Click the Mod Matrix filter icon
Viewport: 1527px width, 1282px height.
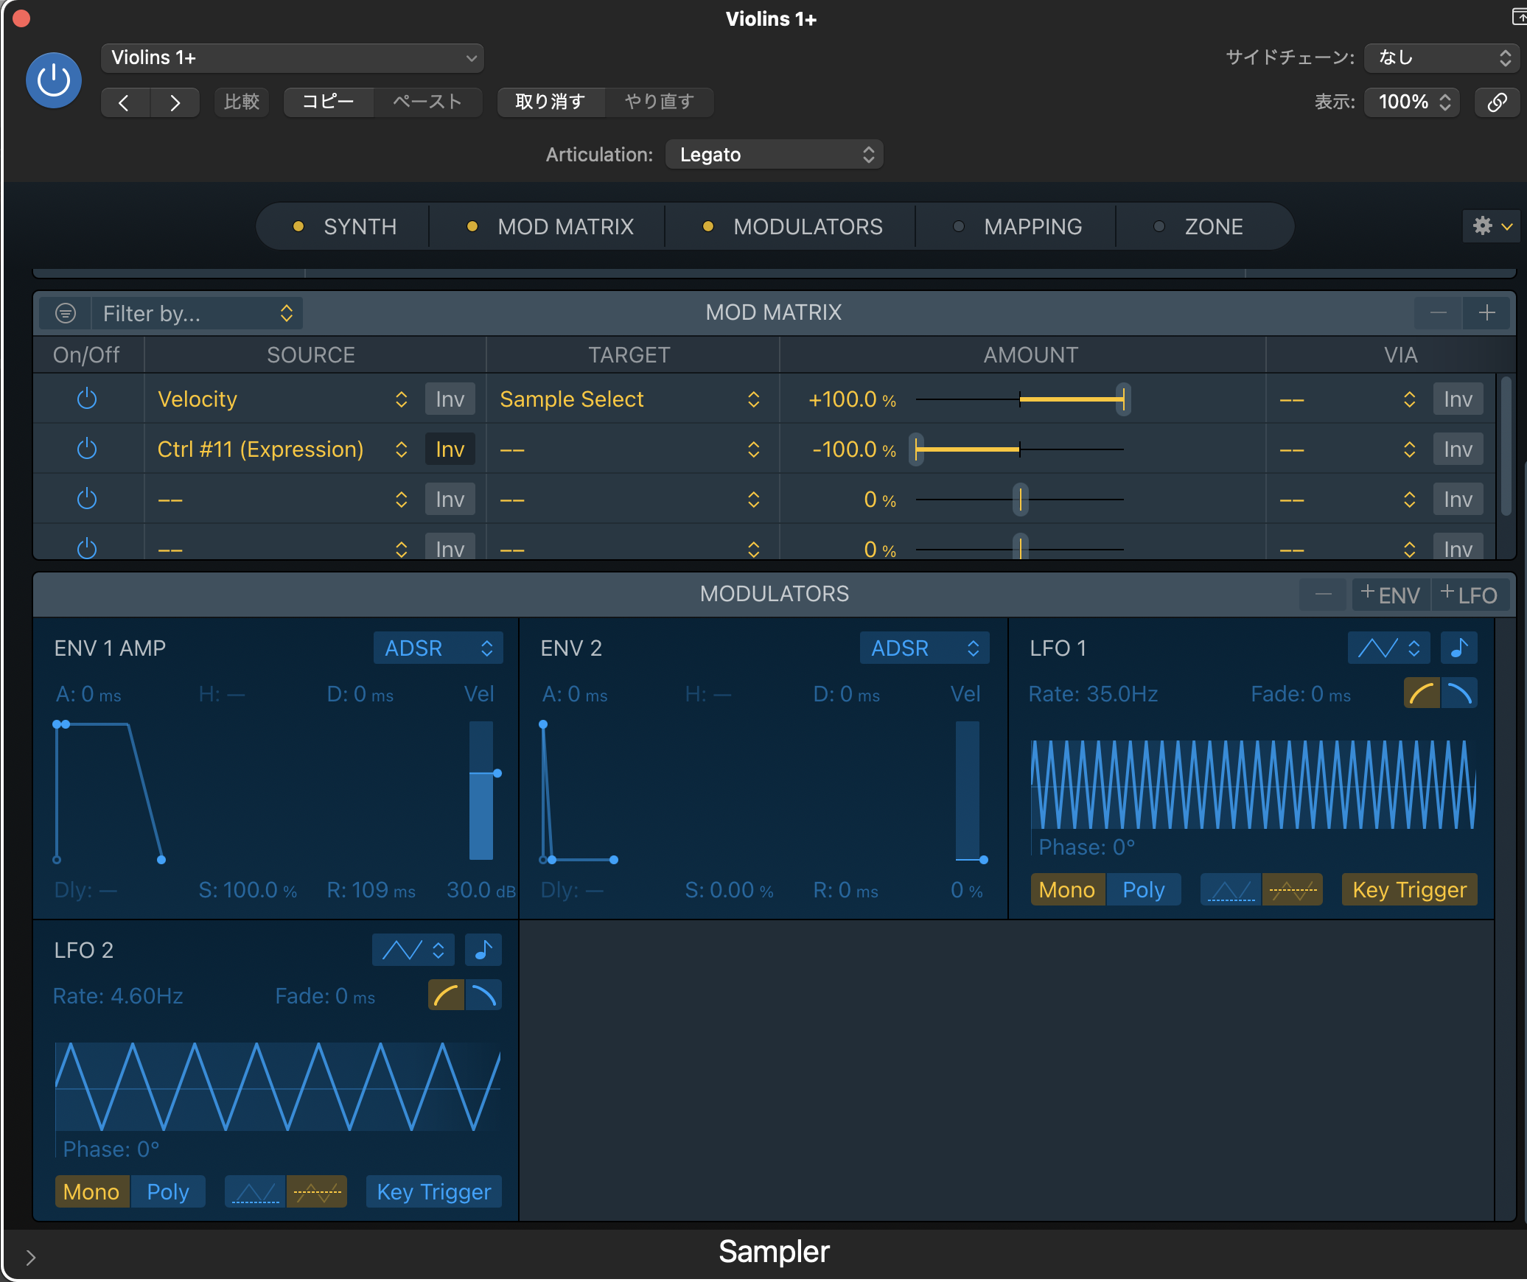[x=66, y=313]
